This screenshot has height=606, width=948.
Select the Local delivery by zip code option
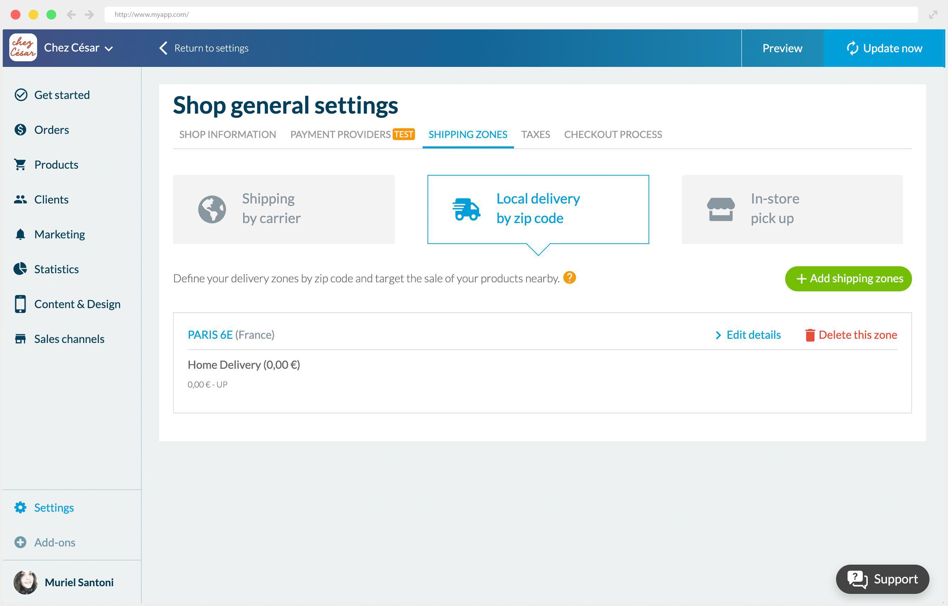tap(538, 209)
